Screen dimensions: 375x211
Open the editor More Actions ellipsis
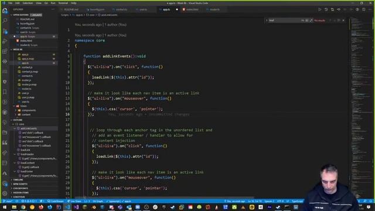coord(370,9)
